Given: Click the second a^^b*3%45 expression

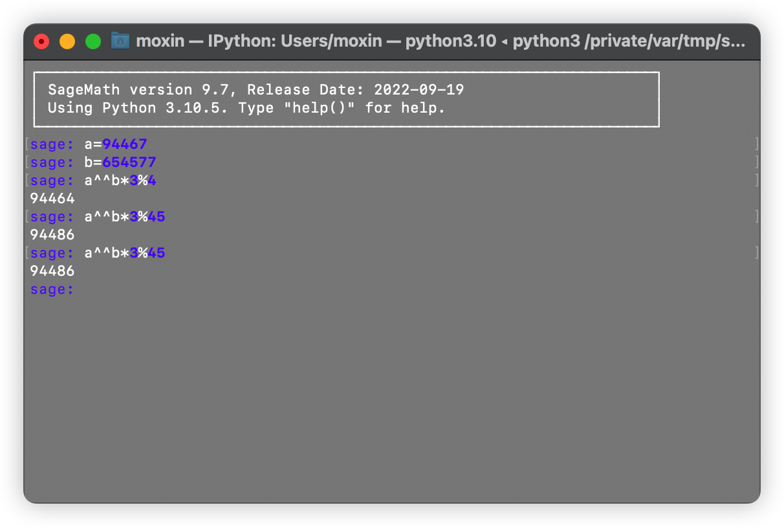Looking at the screenshot, I should pyautogui.click(x=124, y=252).
